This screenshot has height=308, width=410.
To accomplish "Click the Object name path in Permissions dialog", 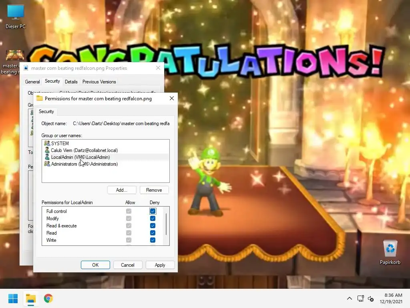I will pyautogui.click(x=121, y=124).
